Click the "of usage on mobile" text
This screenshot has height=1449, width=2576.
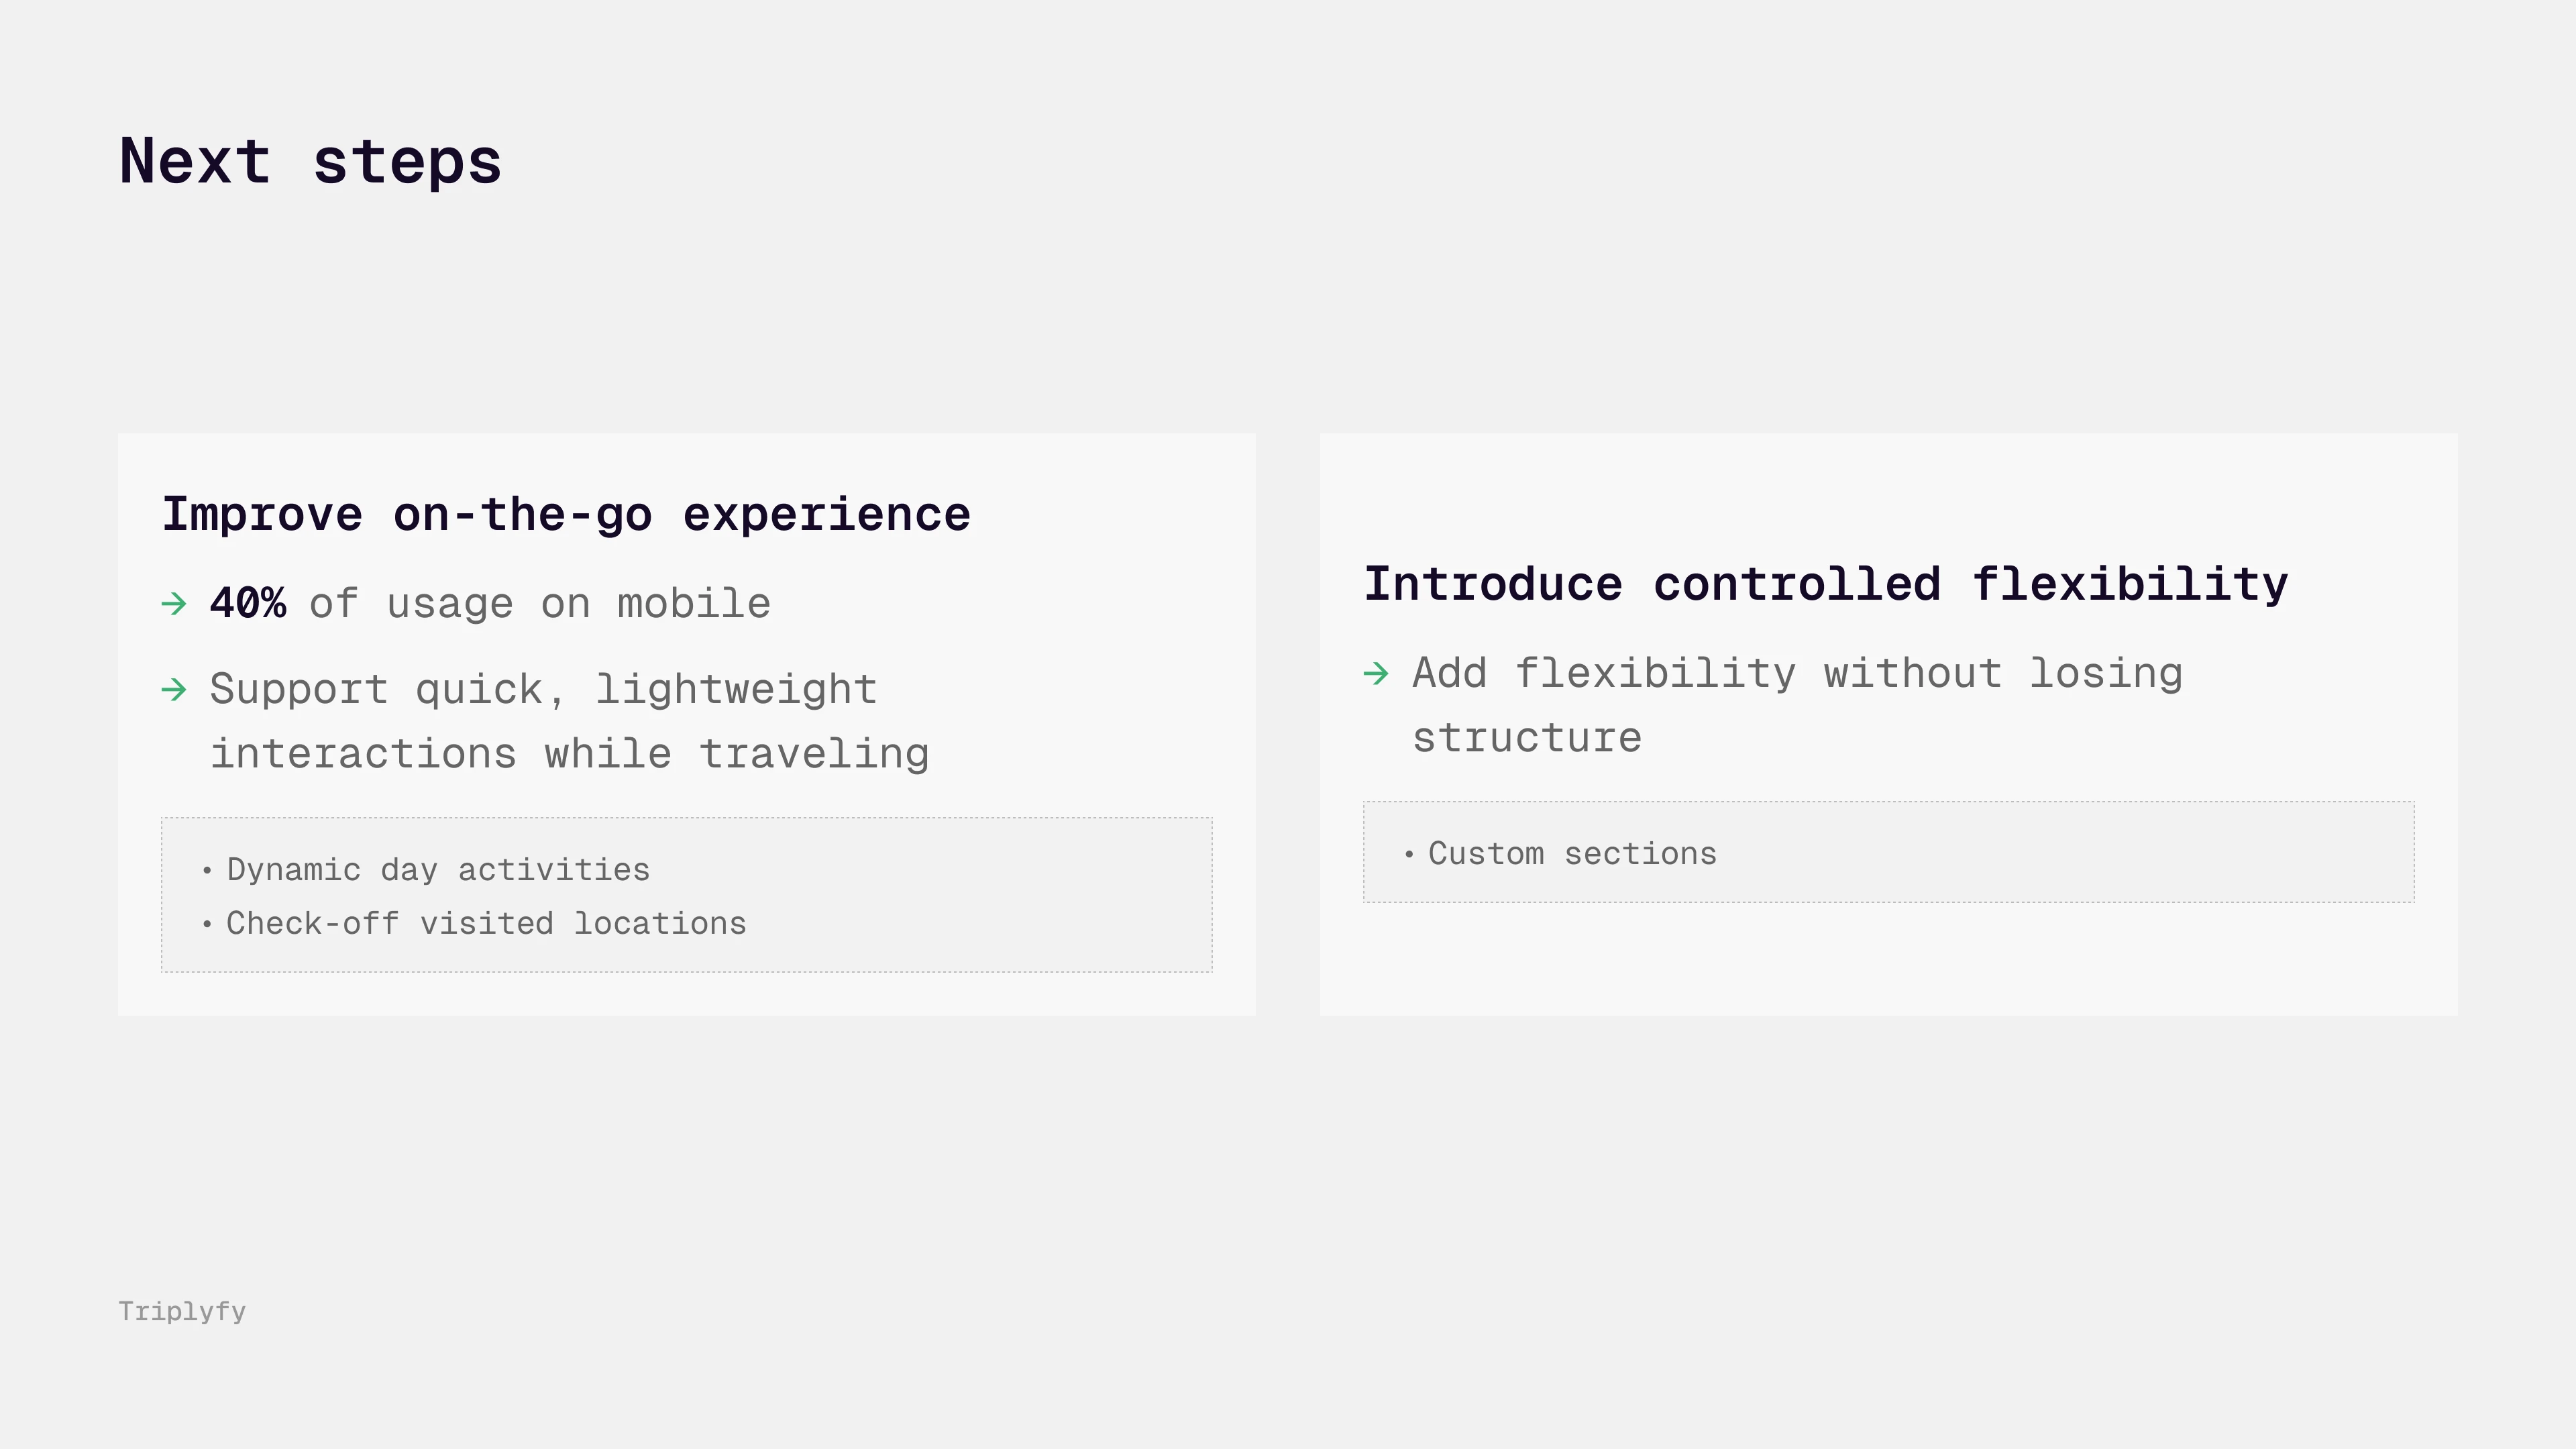(x=540, y=604)
